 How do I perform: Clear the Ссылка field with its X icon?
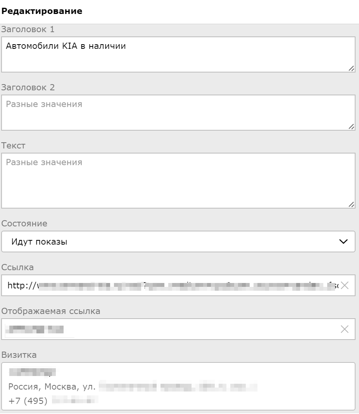[x=344, y=286]
